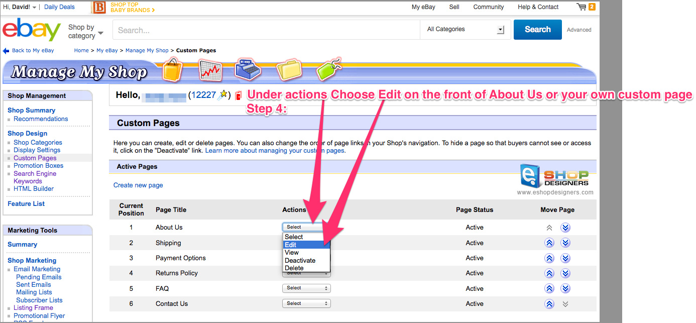Click the eBay logo

pyautogui.click(x=32, y=30)
